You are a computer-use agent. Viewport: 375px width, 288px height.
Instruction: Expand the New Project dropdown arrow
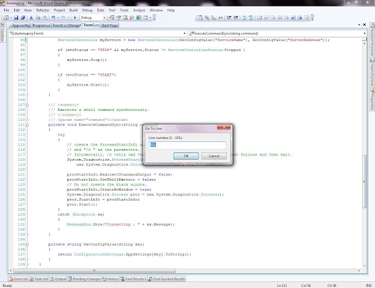point(11,18)
